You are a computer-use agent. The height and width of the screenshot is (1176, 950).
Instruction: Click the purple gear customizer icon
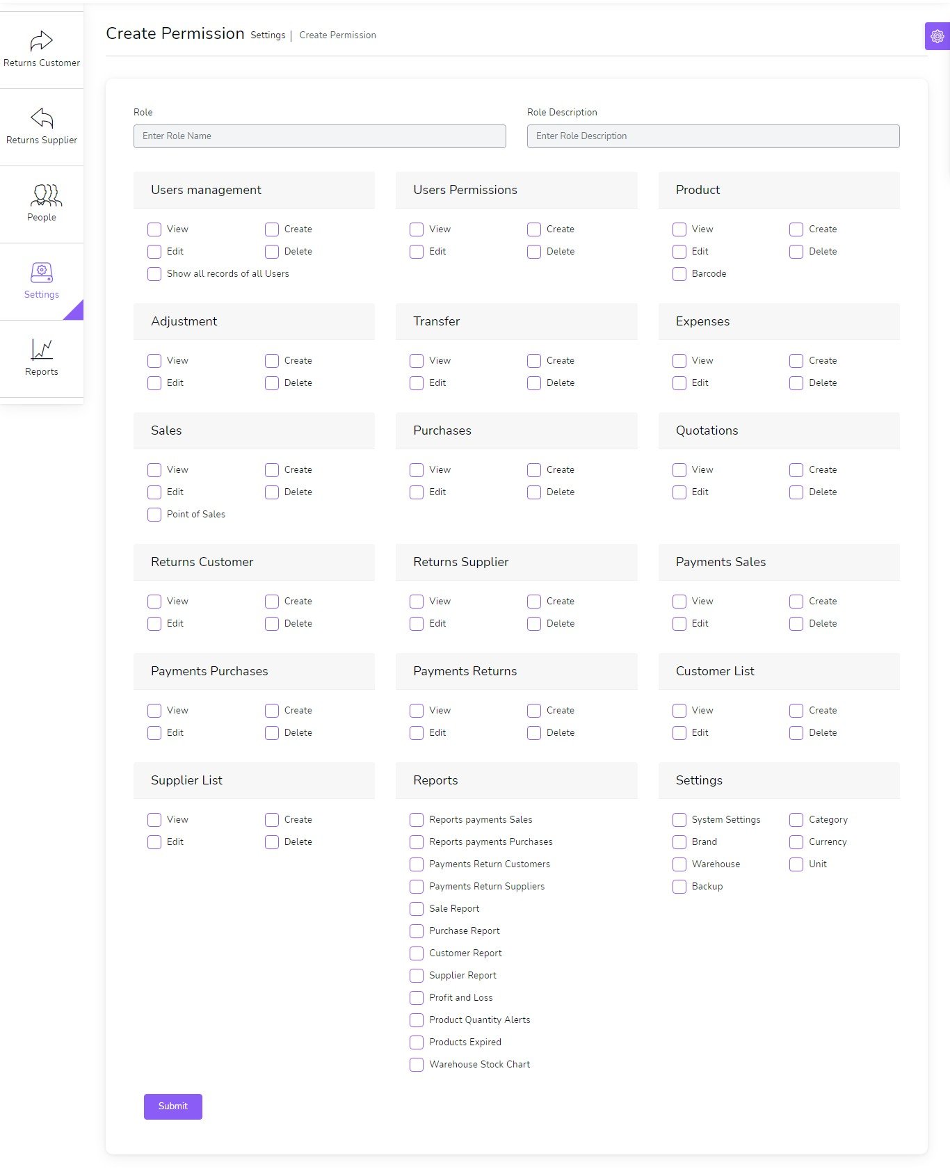tap(937, 36)
